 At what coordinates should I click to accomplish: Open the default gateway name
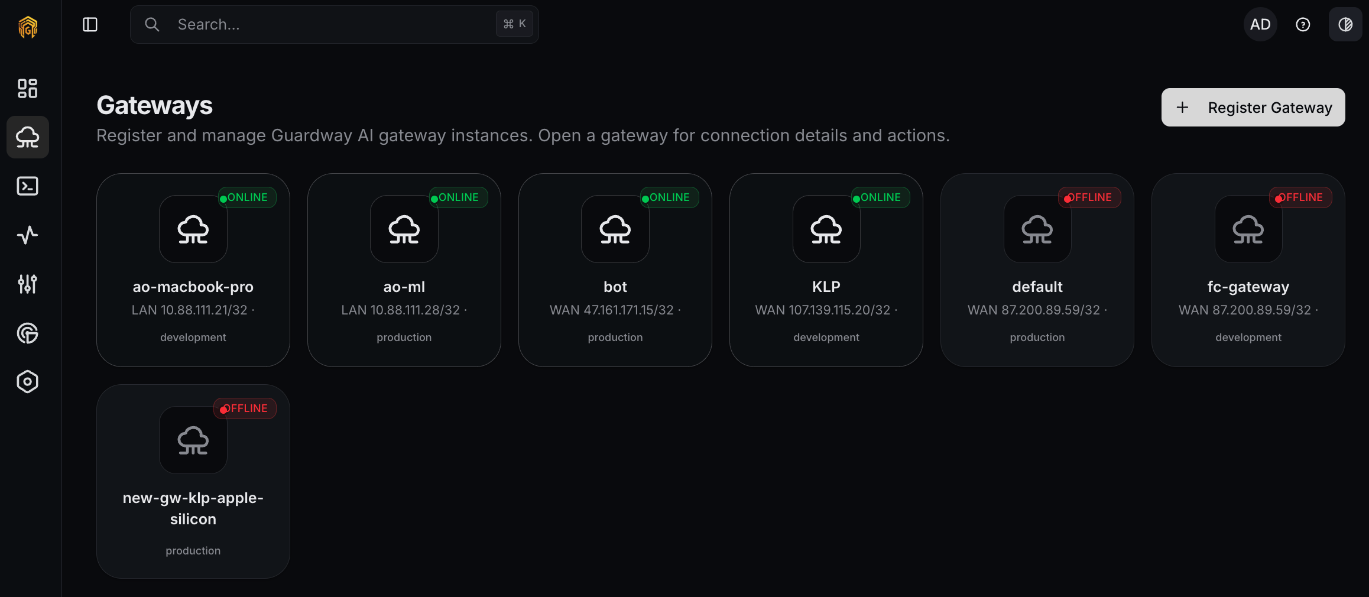tap(1037, 287)
